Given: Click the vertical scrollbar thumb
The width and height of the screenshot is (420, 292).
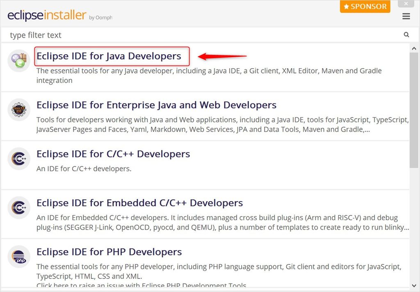Looking at the screenshot, I should [414, 110].
